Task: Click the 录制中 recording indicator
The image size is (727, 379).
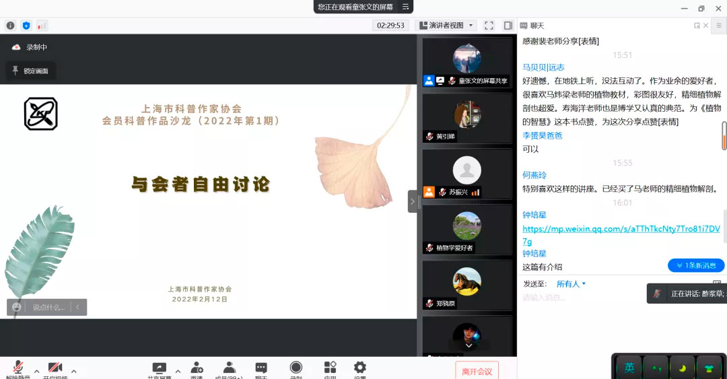Action: (x=29, y=47)
